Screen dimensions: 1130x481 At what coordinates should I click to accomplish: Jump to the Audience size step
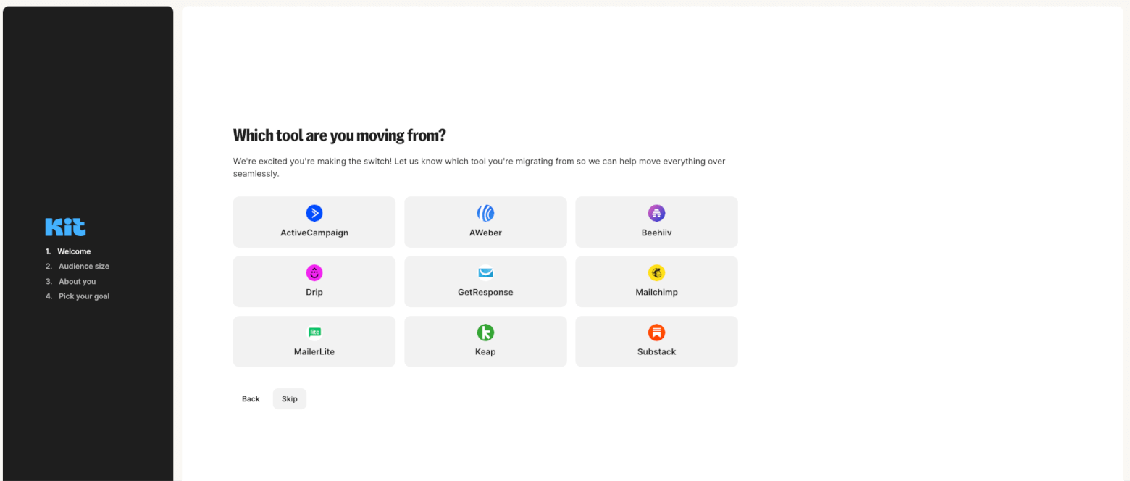pyautogui.click(x=83, y=267)
